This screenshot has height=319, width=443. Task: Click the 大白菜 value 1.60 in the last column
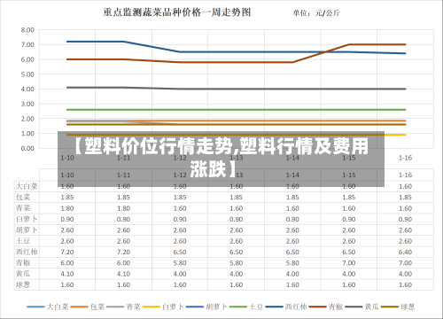(x=405, y=187)
